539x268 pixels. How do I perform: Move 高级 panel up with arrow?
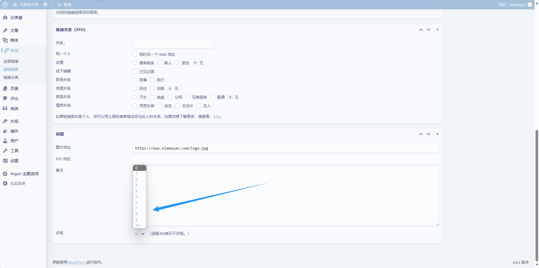421,134
